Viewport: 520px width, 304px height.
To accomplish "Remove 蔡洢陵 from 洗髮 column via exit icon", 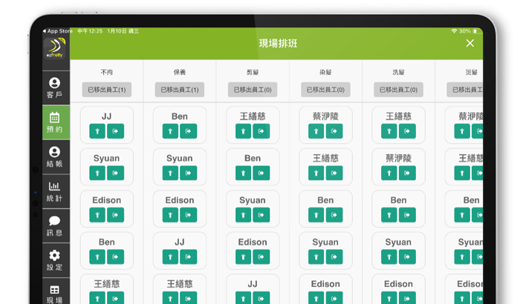I will pyautogui.click(x=407, y=173).
